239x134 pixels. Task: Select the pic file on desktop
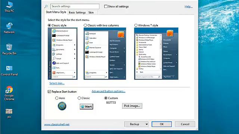pos(9,114)
